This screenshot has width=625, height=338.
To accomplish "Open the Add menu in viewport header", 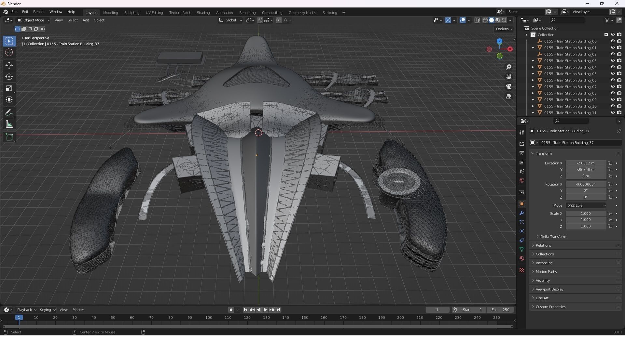I will point(86,20).
